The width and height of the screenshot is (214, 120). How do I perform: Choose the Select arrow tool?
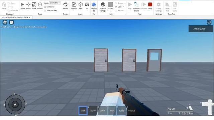[x=23, y=6]
